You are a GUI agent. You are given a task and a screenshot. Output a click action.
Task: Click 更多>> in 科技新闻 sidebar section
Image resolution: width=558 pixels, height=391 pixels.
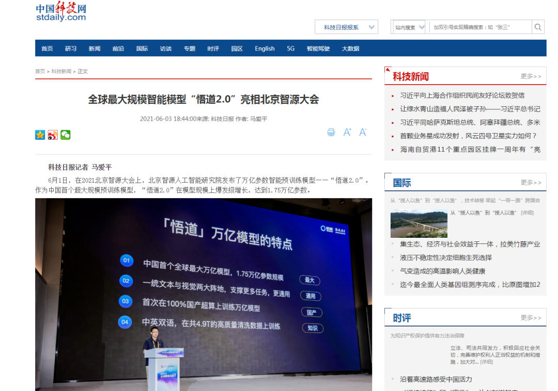click(x=531, y=76)
